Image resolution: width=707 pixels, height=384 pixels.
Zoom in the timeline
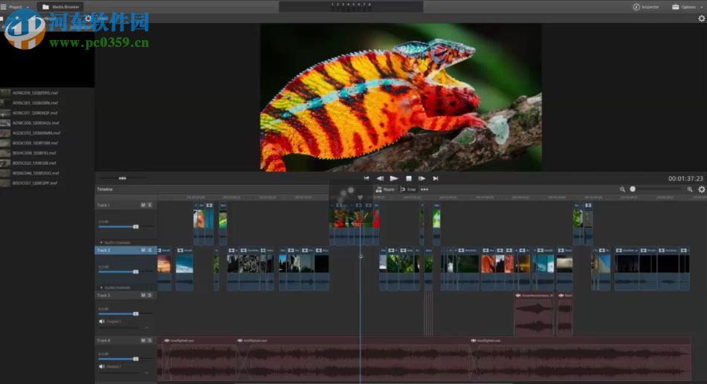[689, 189]
